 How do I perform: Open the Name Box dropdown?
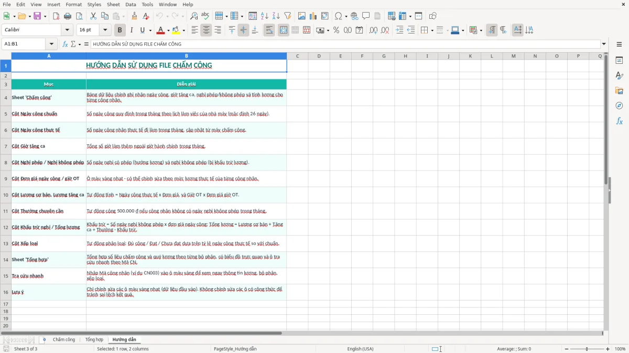click(x=51, y=44)
